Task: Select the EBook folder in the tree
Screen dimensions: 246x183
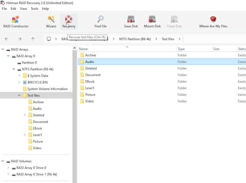Action: click(x=37, y=128)
